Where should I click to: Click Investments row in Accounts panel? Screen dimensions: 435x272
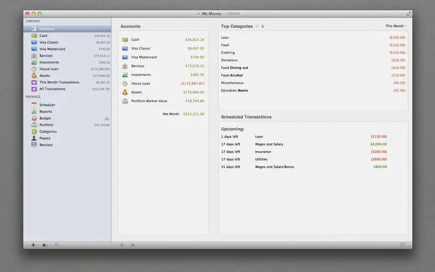pyautogui.click(x=163, y=75)
